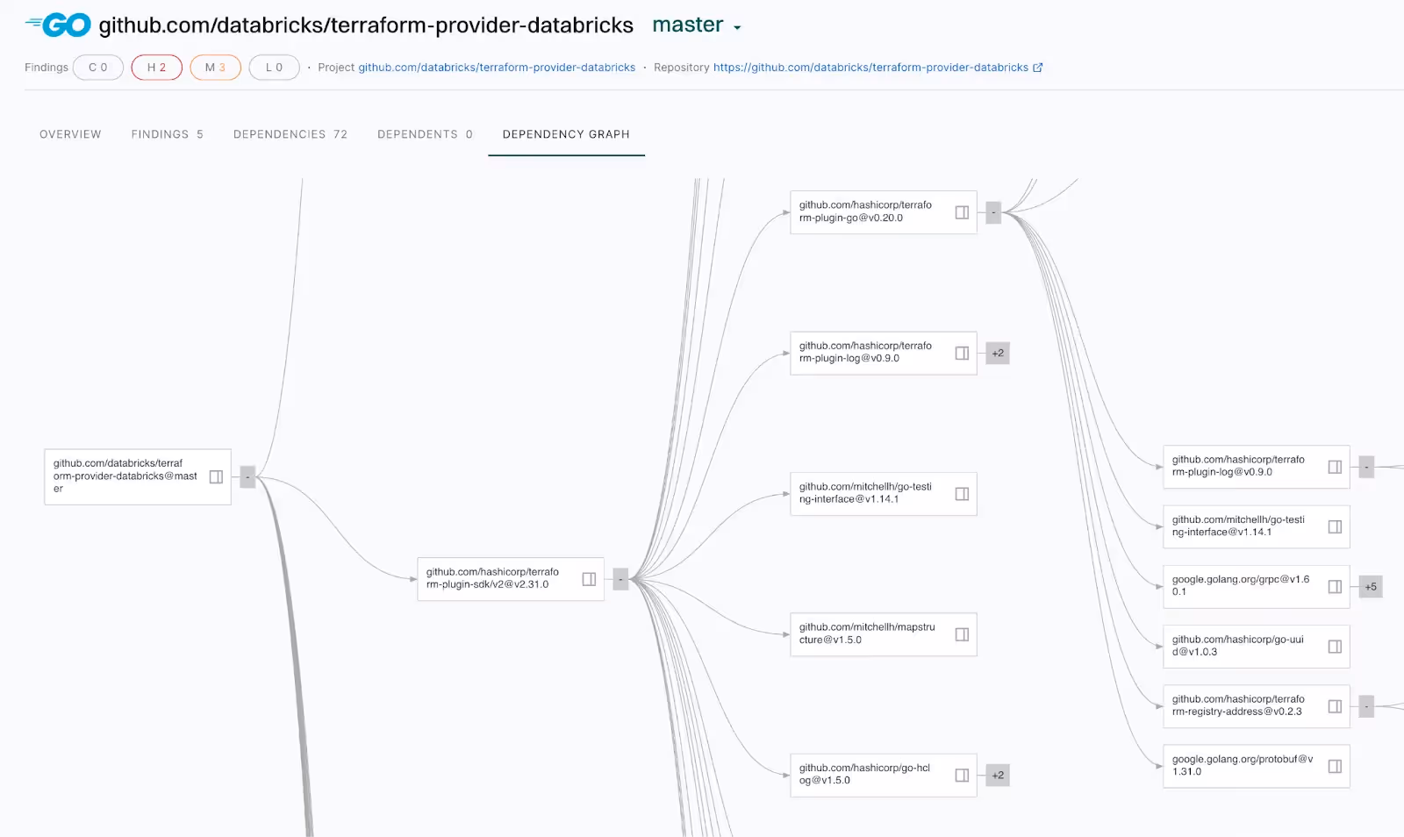This screenshot has height=837, width=1404.
Task: Click the page title terraform-provider-databricks
Action: pos(366,25)
